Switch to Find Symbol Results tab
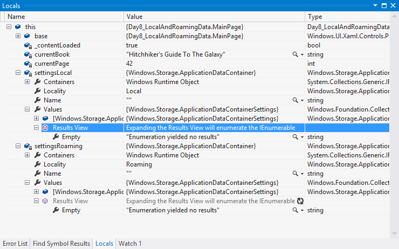The width and height of the screenshot is (399, 249). [x=61, y=244]
